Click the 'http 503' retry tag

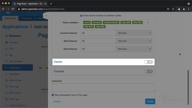88,27
